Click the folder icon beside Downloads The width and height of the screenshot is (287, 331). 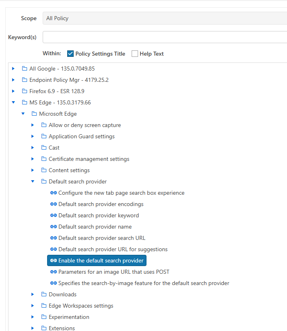click(44, 294)
